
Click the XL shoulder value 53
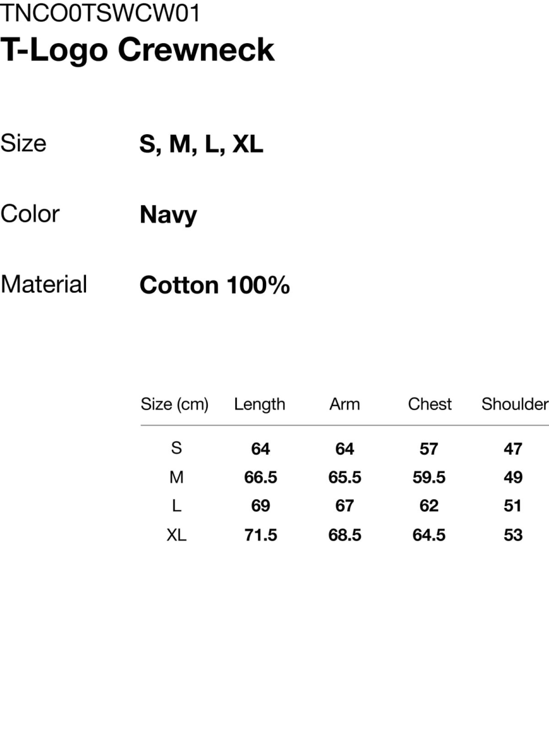(x=513, y=535)
